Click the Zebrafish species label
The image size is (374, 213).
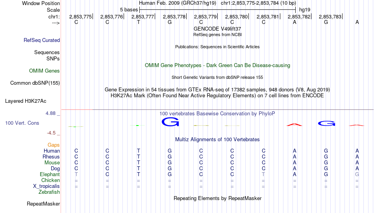click(x=49, y=192)
